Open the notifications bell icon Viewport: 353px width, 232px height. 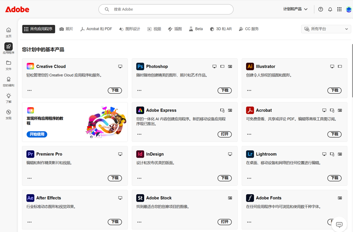pyautogui.click(x=330, y=9)
